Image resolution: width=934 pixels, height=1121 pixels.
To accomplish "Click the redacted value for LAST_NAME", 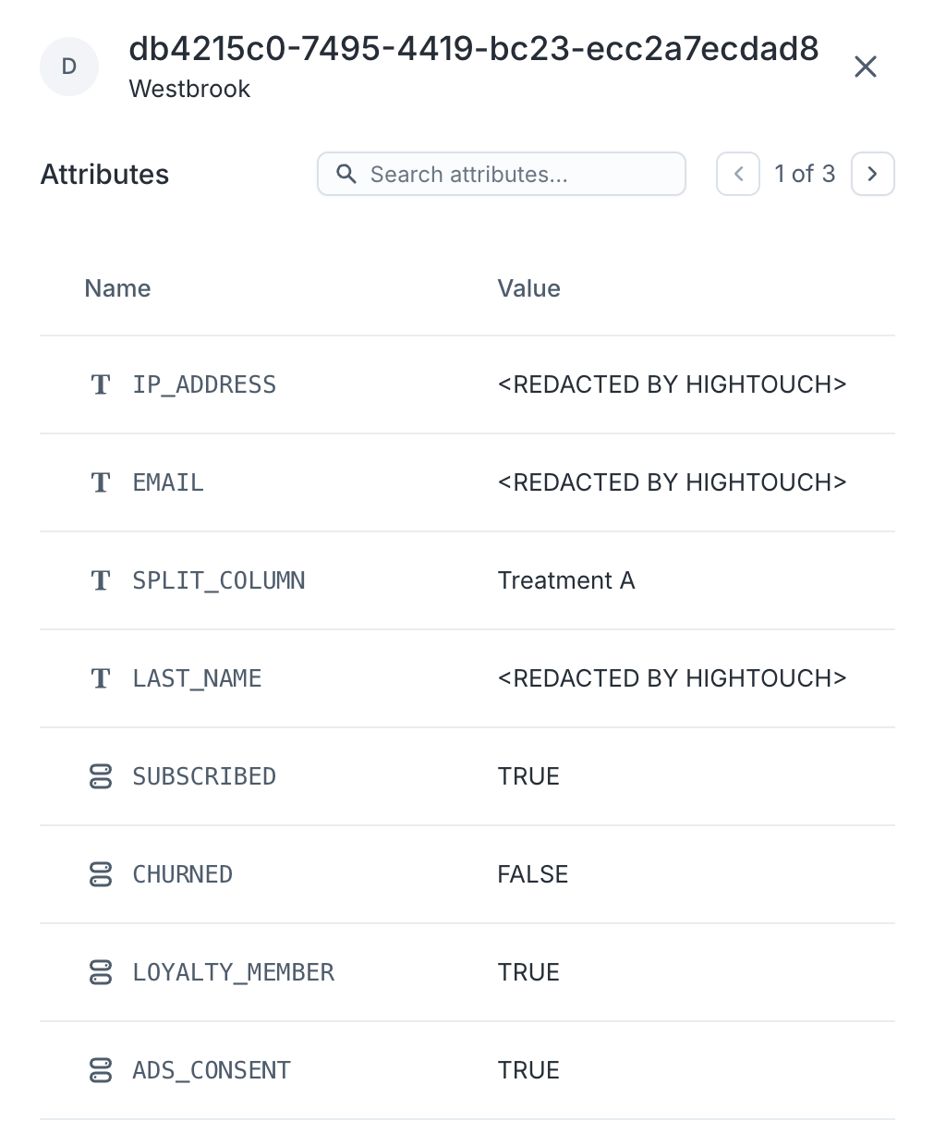I will click(x=672, y=678).
